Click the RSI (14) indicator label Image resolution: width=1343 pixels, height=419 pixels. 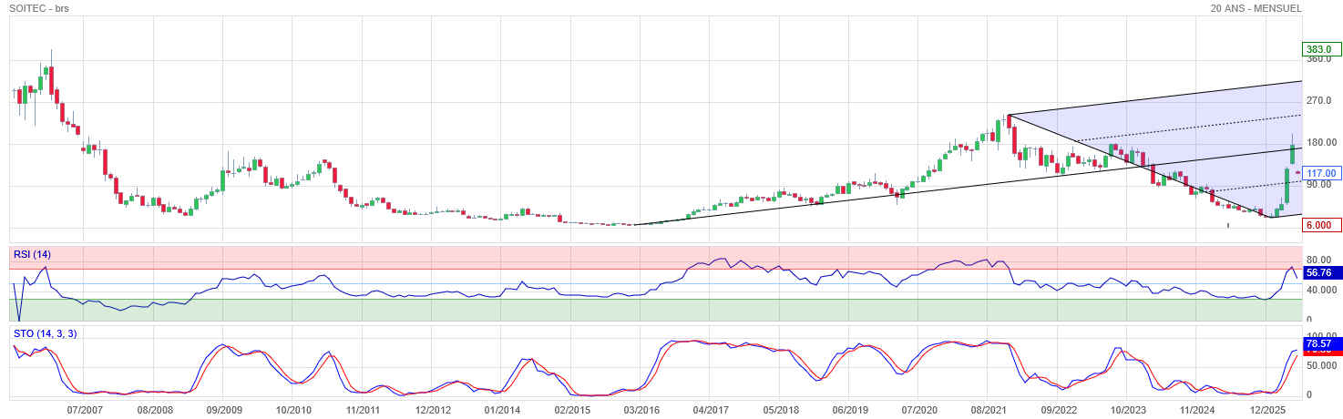tap(32, 254)
